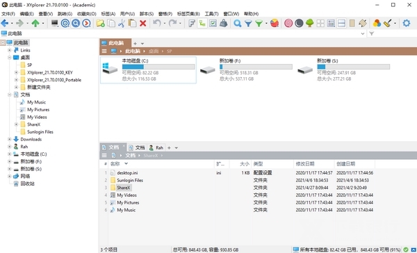Click 桌面 in upper breadcrumb bar
Viewport: 417px width, 253px height.
(154, 51)
